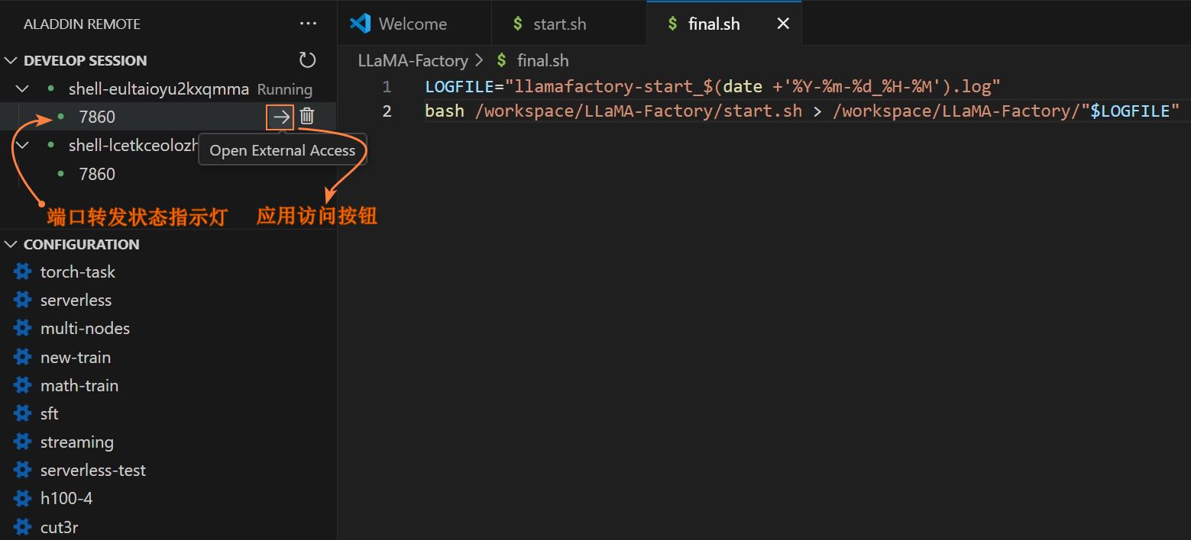Refresh the Develop Session list
Screen dimensions: 1191x540
click(x=307, y=60)
